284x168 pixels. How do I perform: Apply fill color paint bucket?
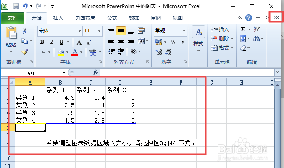61,52
